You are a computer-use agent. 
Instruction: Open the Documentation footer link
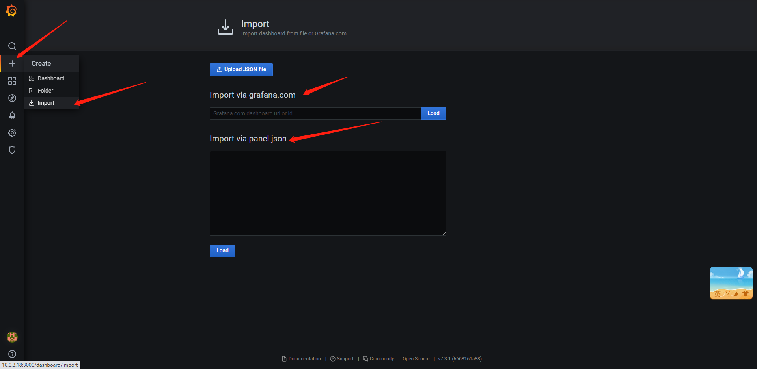coord(304,359)
